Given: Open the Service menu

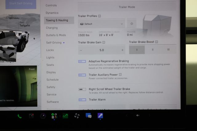Looking at the screenshot, I should pyautogui.click(x=51, y=94).
